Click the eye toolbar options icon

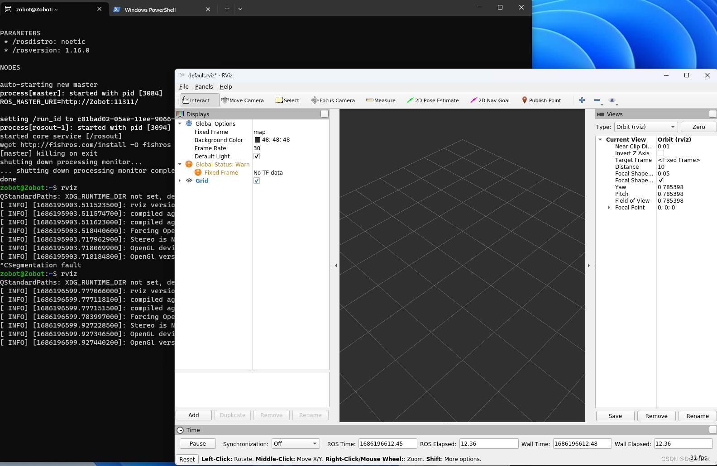coord(612,100)
